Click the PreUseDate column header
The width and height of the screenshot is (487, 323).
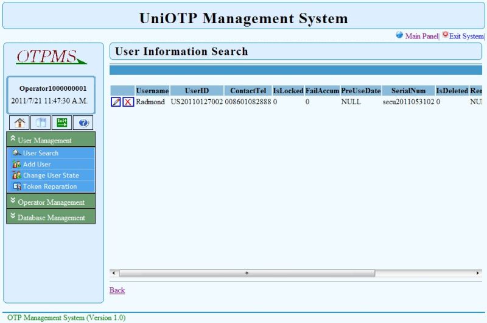(361, 91)
